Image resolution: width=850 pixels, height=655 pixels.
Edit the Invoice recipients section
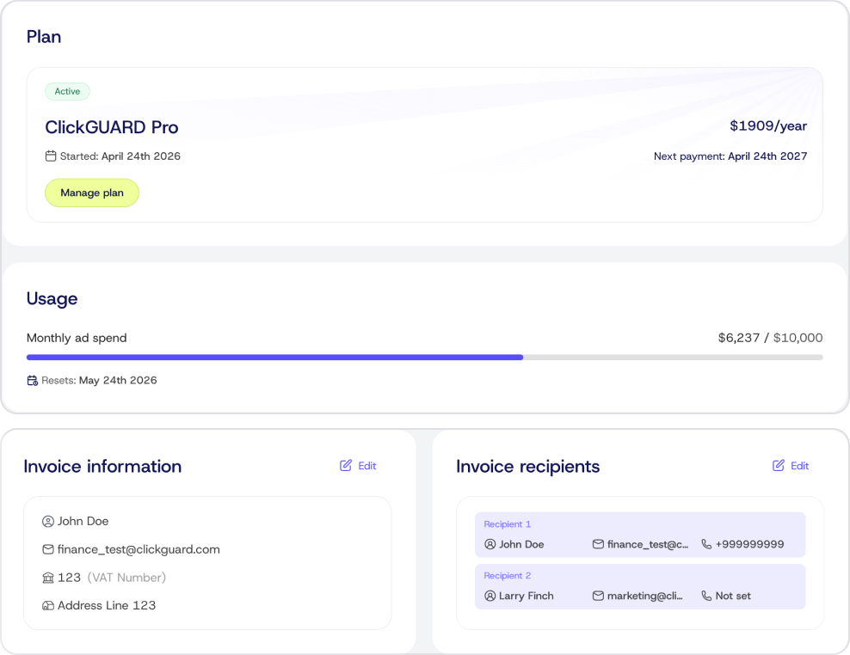coord(791,466)
